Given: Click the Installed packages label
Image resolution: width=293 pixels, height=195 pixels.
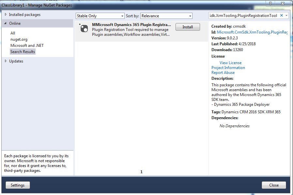Looking at the screenshot, I should (25, 15).
